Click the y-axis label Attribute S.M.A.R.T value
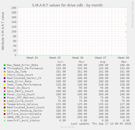The height and width of the screenshot is (130, 135). [x=3, y=31]
